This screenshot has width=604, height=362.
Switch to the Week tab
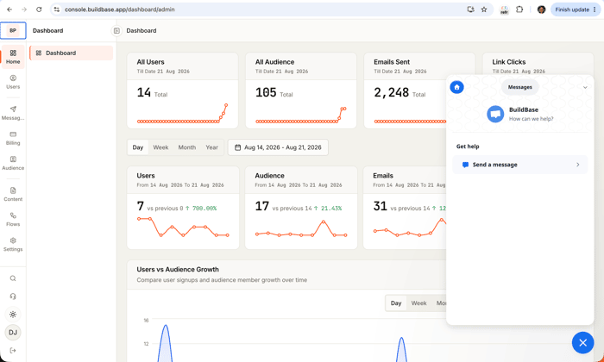[160, 147]
